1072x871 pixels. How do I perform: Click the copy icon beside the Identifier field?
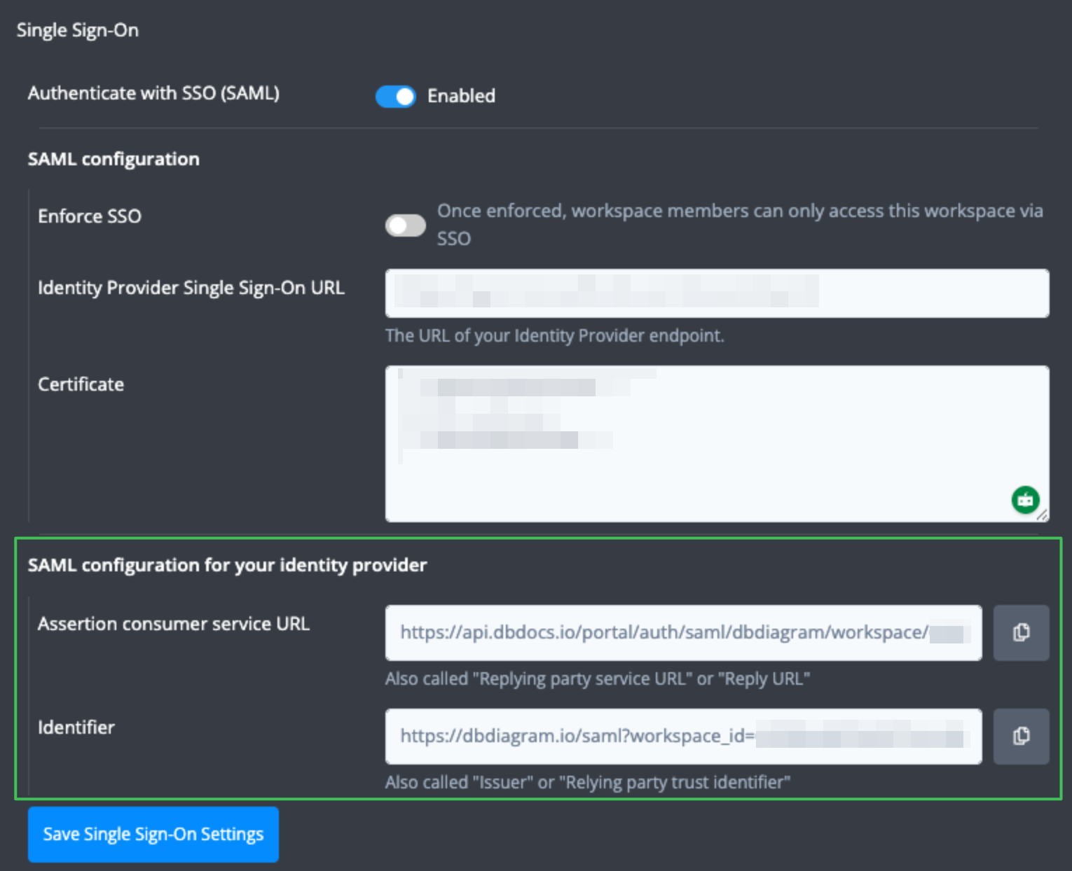tap(1021, 736)
